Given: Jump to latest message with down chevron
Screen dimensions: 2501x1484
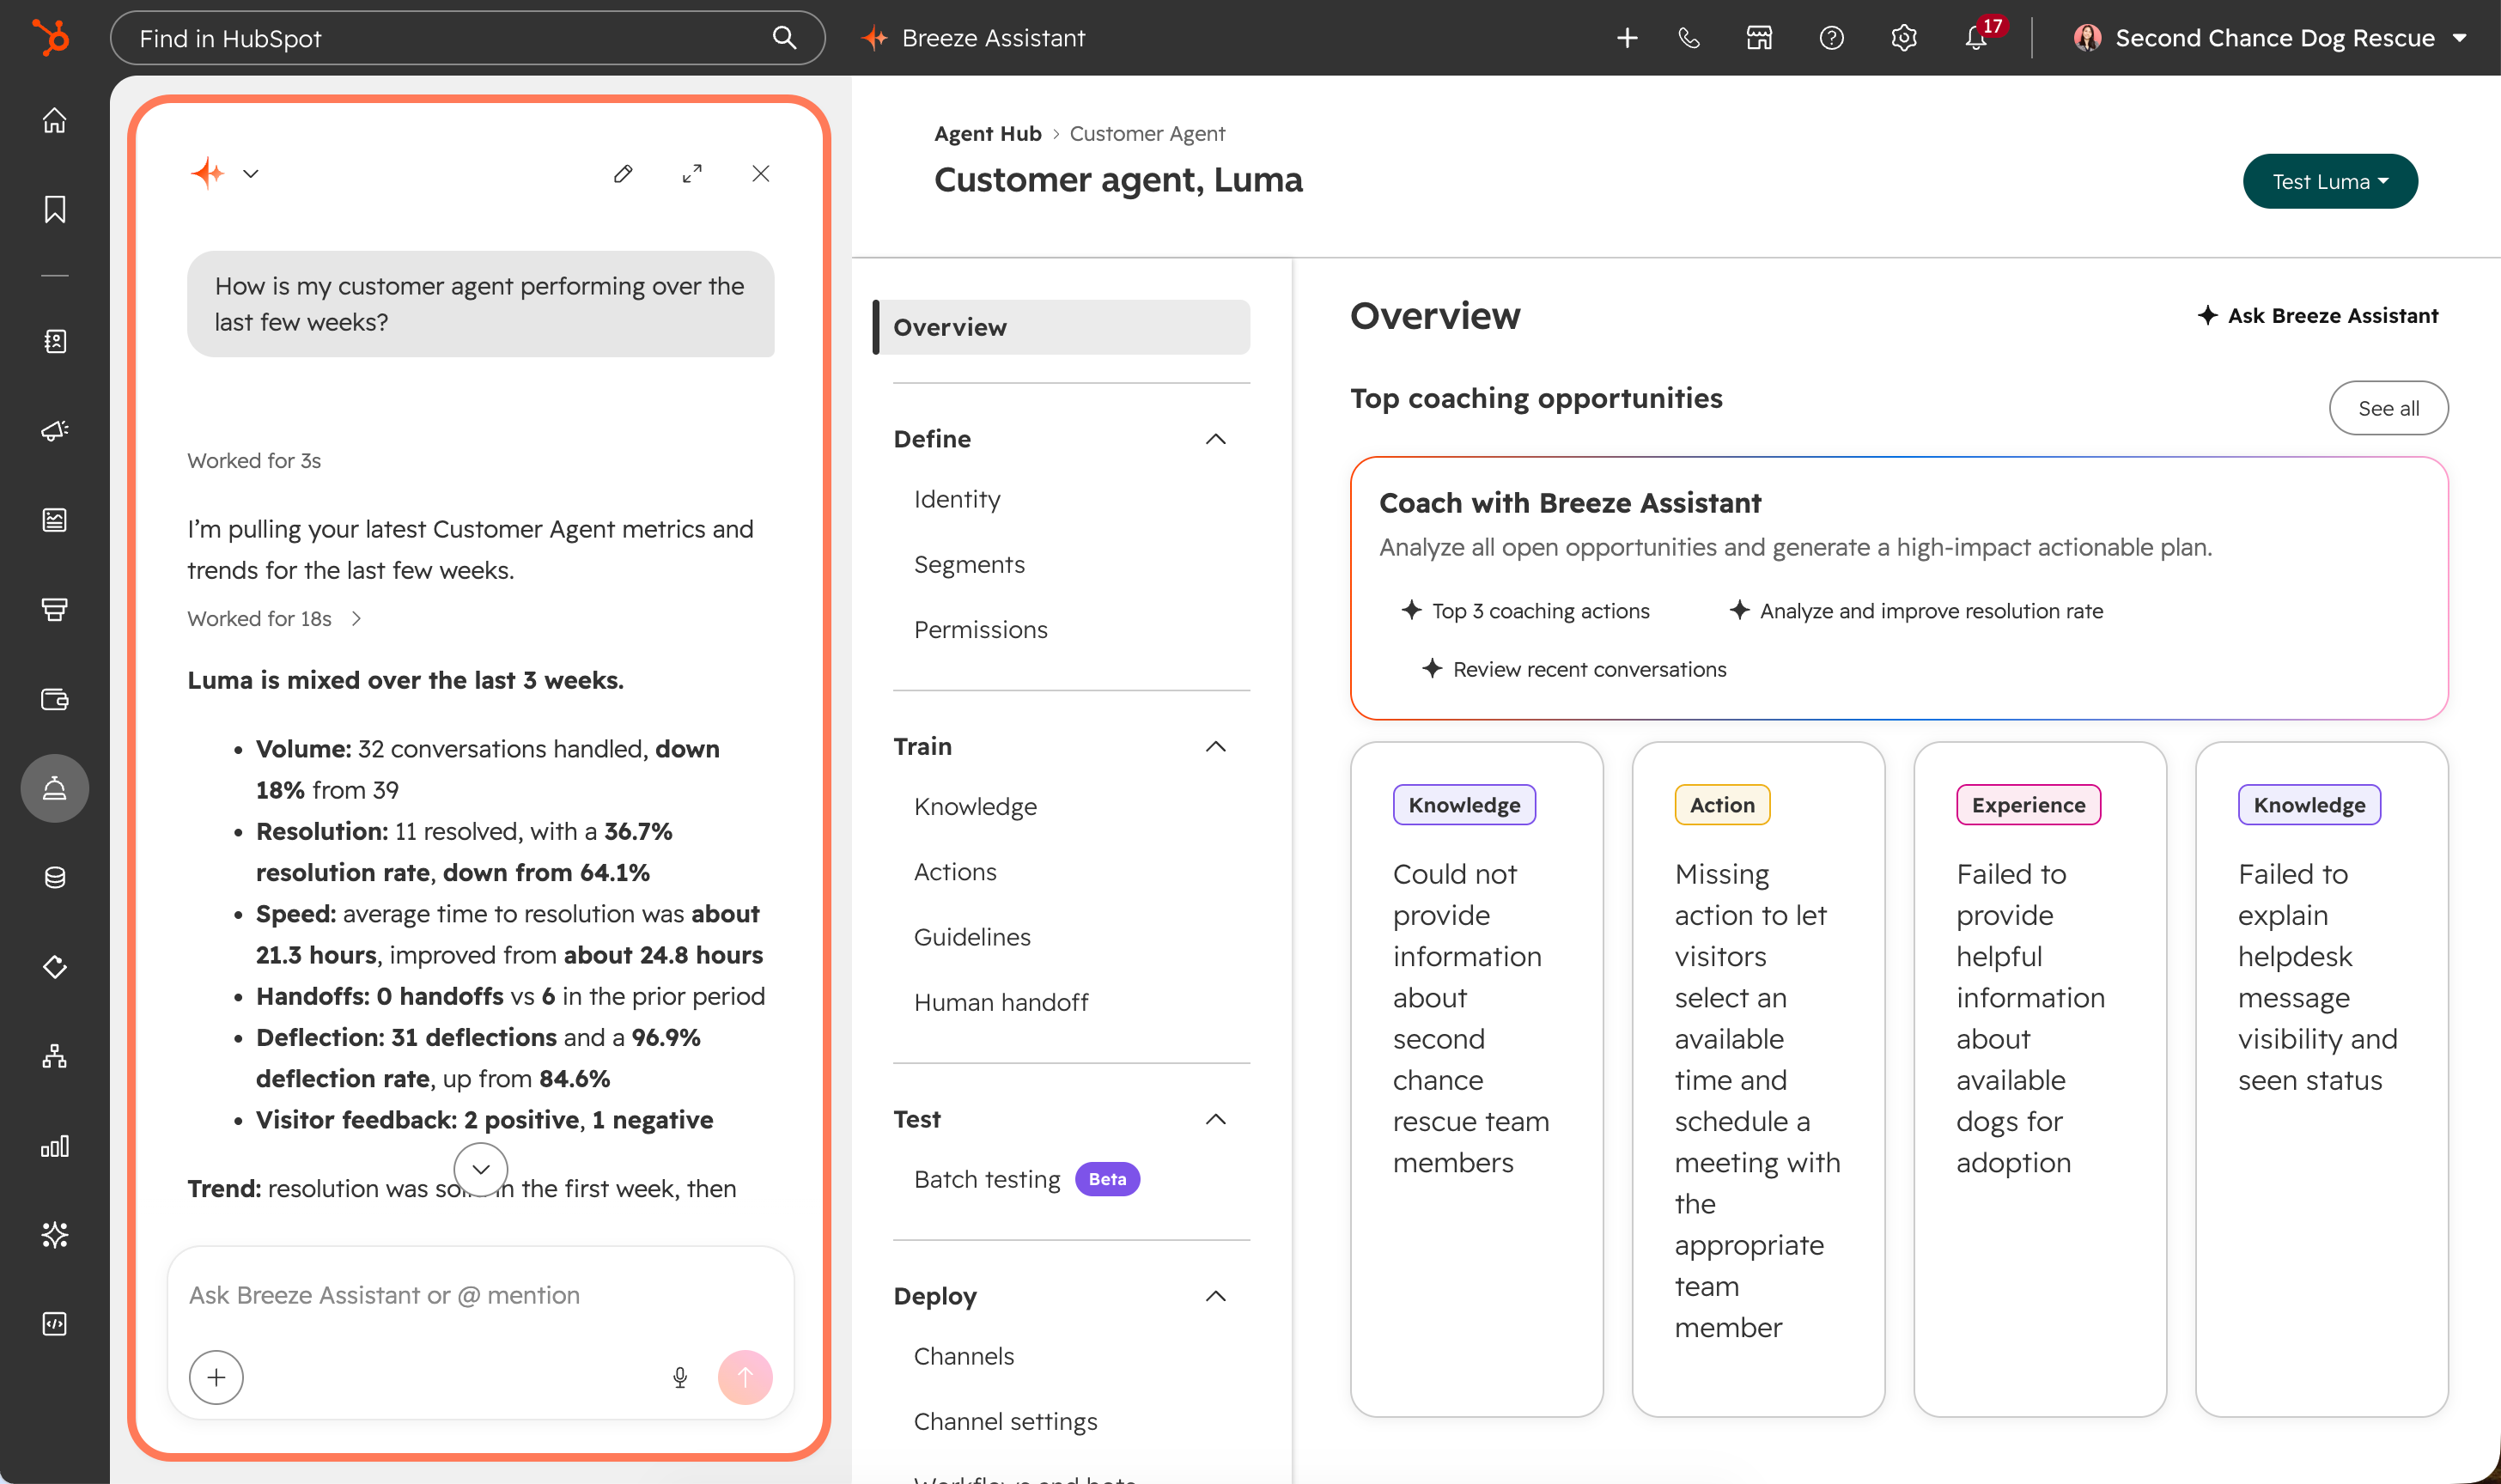Looking at the screenshot, I should click(481, 1169).
